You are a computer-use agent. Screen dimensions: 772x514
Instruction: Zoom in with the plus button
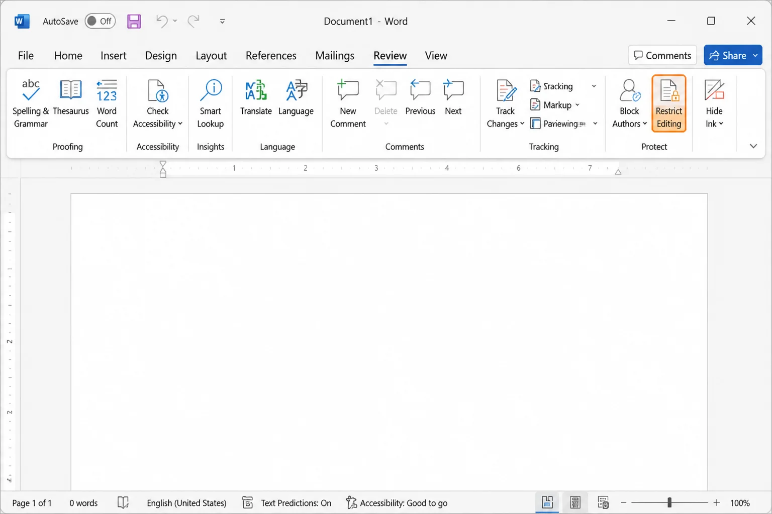tap(717, 502)
